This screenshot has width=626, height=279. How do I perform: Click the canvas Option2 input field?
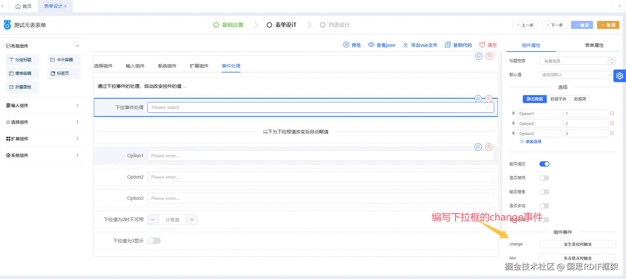coord(321,177)
